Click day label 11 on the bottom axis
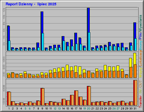This screenshot has width=144, height=112. (51, 109)
